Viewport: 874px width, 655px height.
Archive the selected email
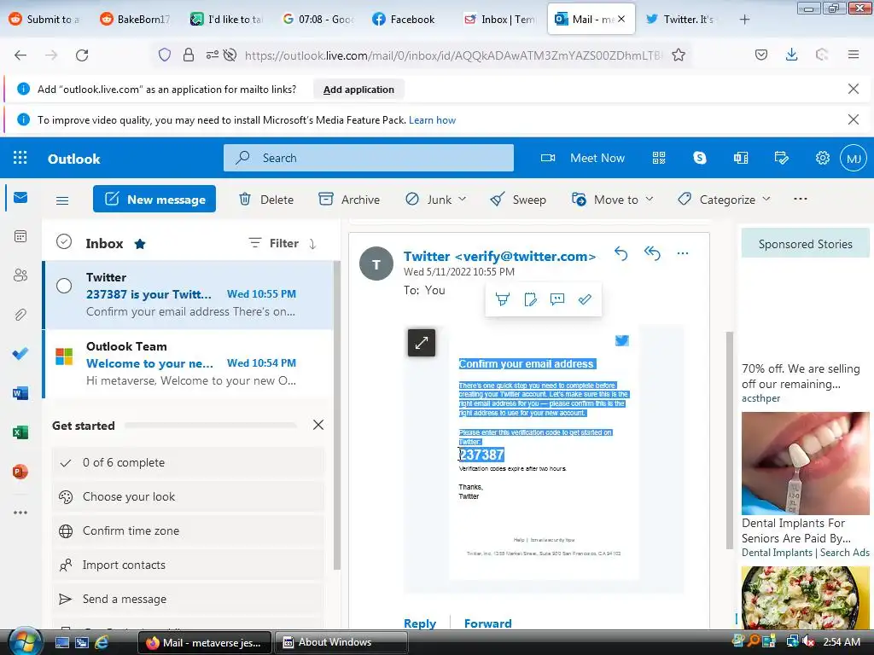click(x=349, y=200)
